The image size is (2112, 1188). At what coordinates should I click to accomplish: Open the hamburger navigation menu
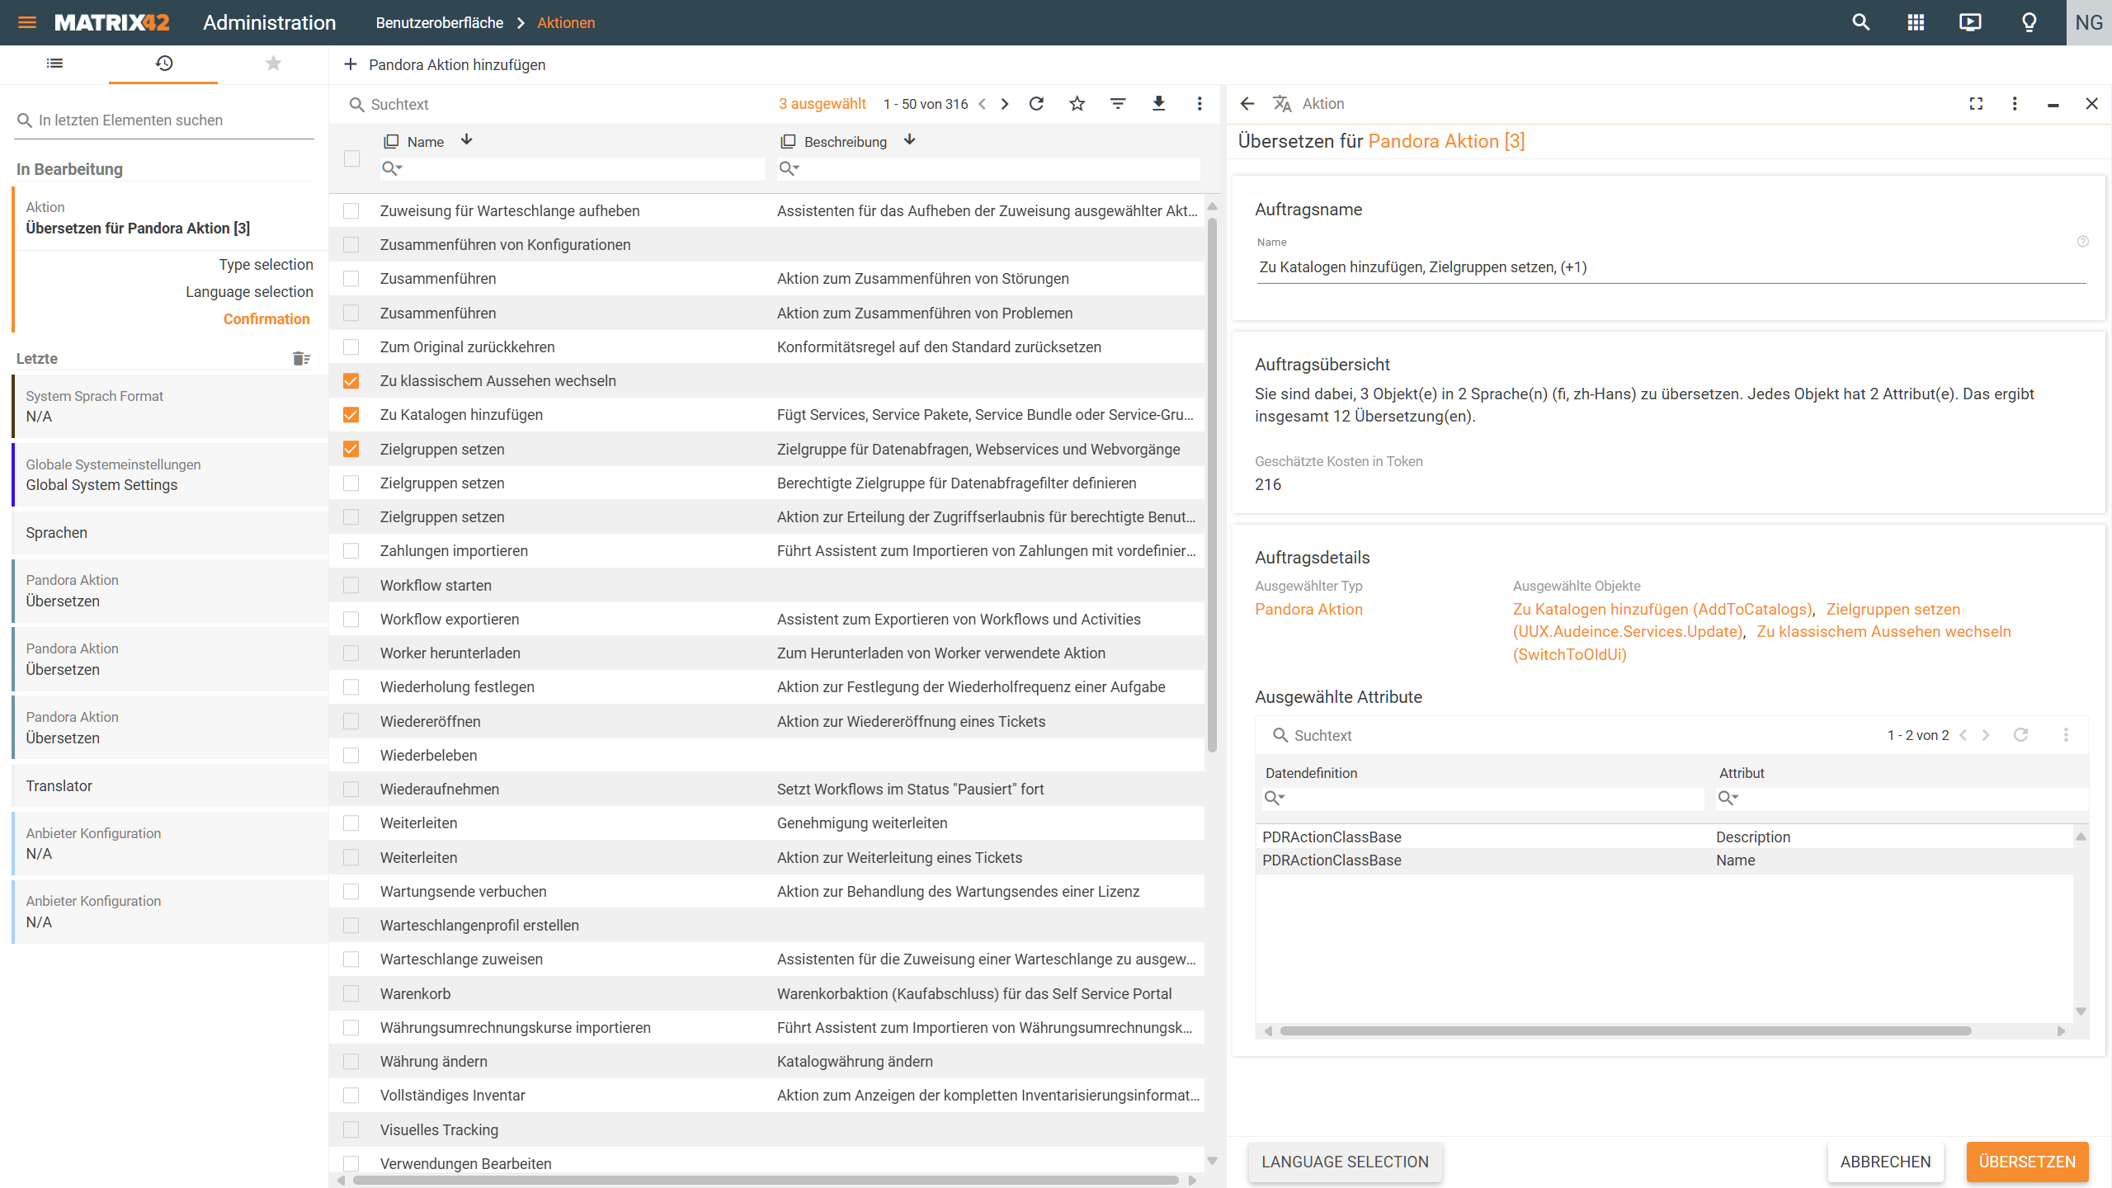click(27, 22)
